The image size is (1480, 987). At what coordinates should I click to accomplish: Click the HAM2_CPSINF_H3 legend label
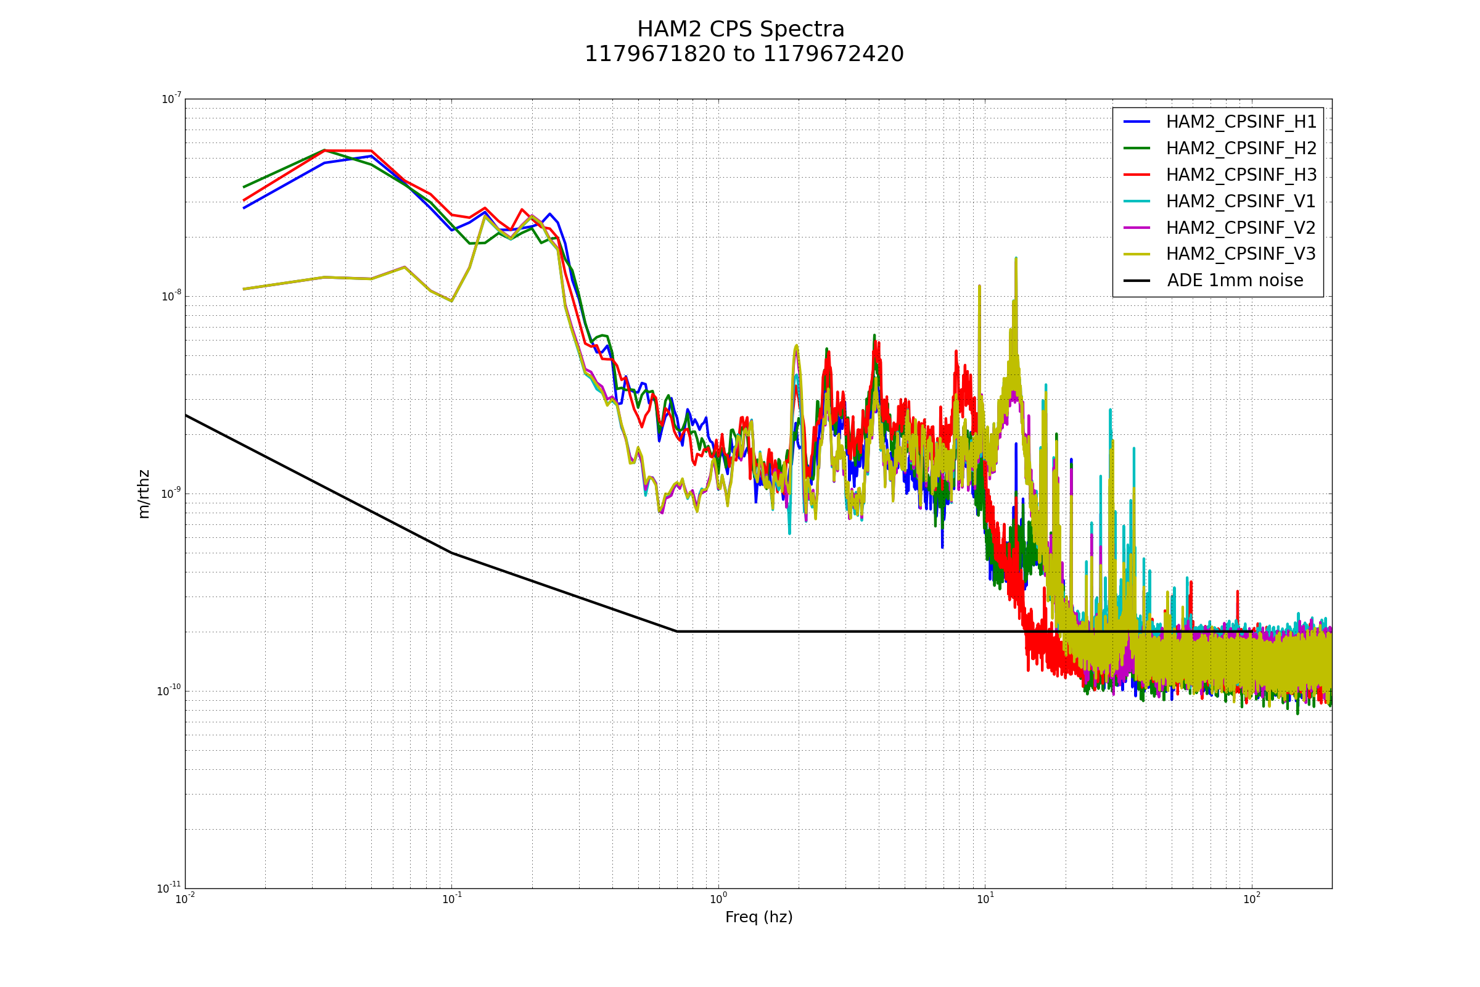click(x=1241, y=175)
